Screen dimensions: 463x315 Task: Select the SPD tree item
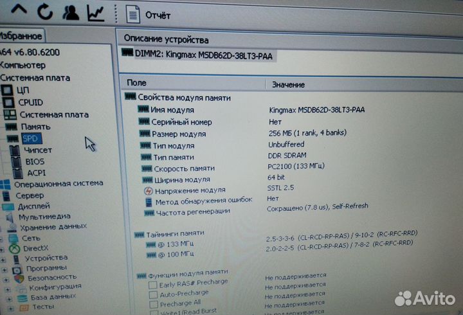(x=32, y=138)
